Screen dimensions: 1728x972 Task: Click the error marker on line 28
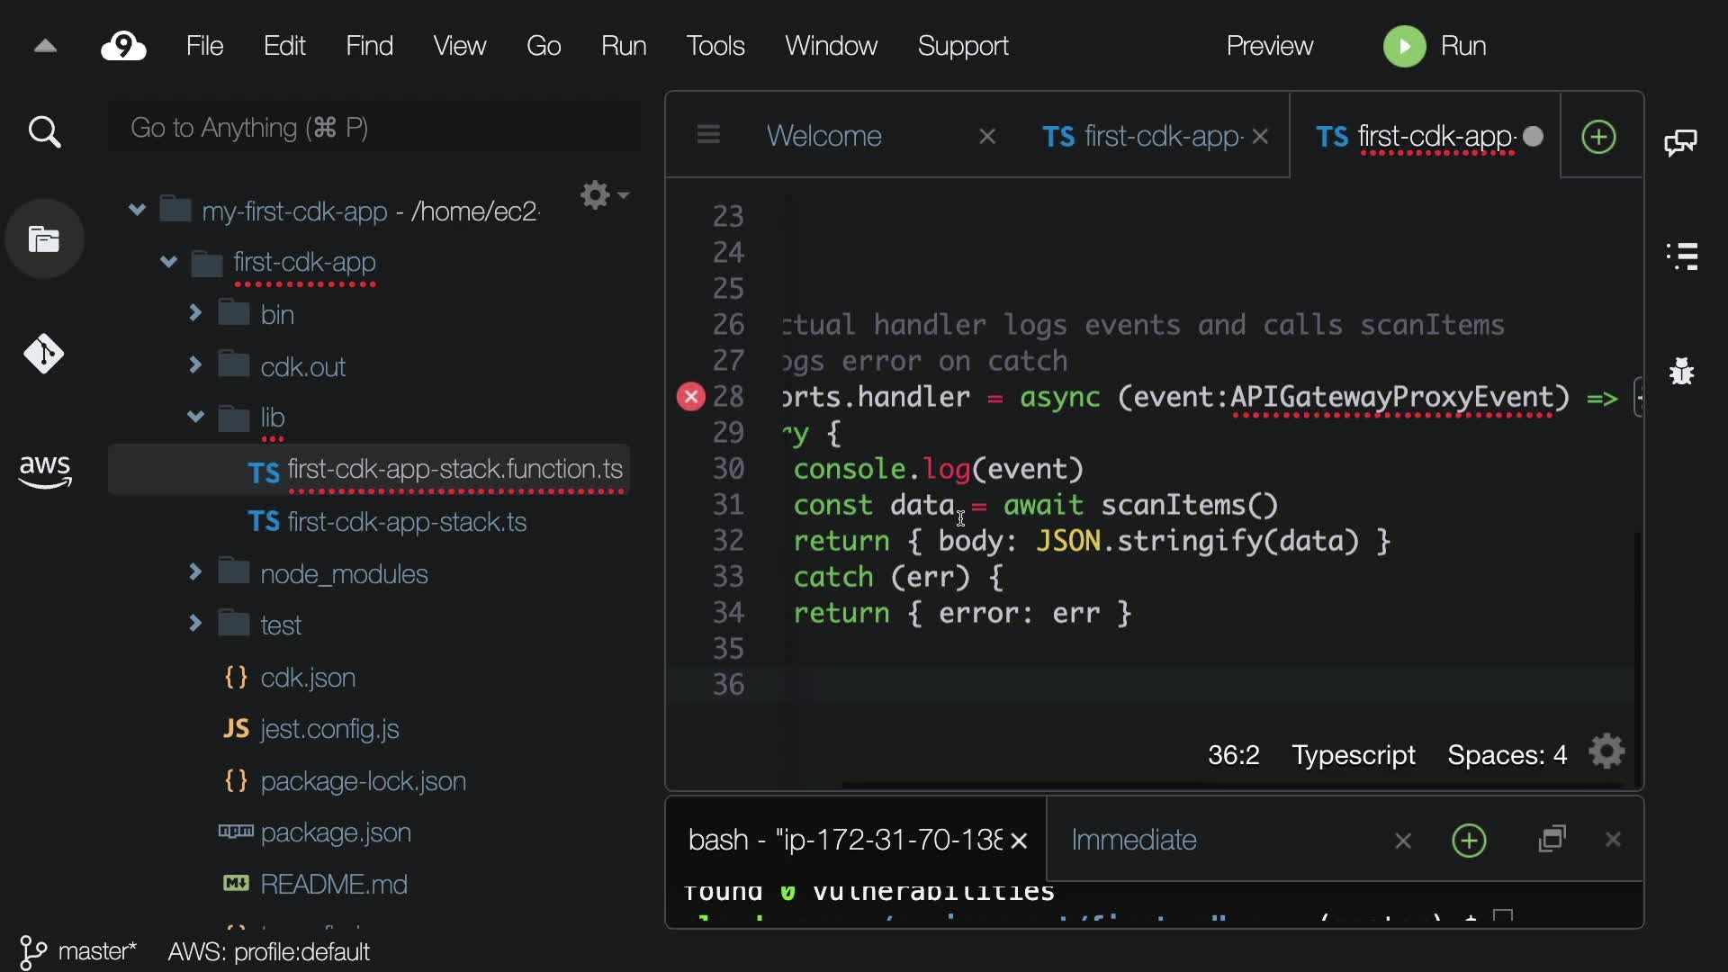point(690,397)
